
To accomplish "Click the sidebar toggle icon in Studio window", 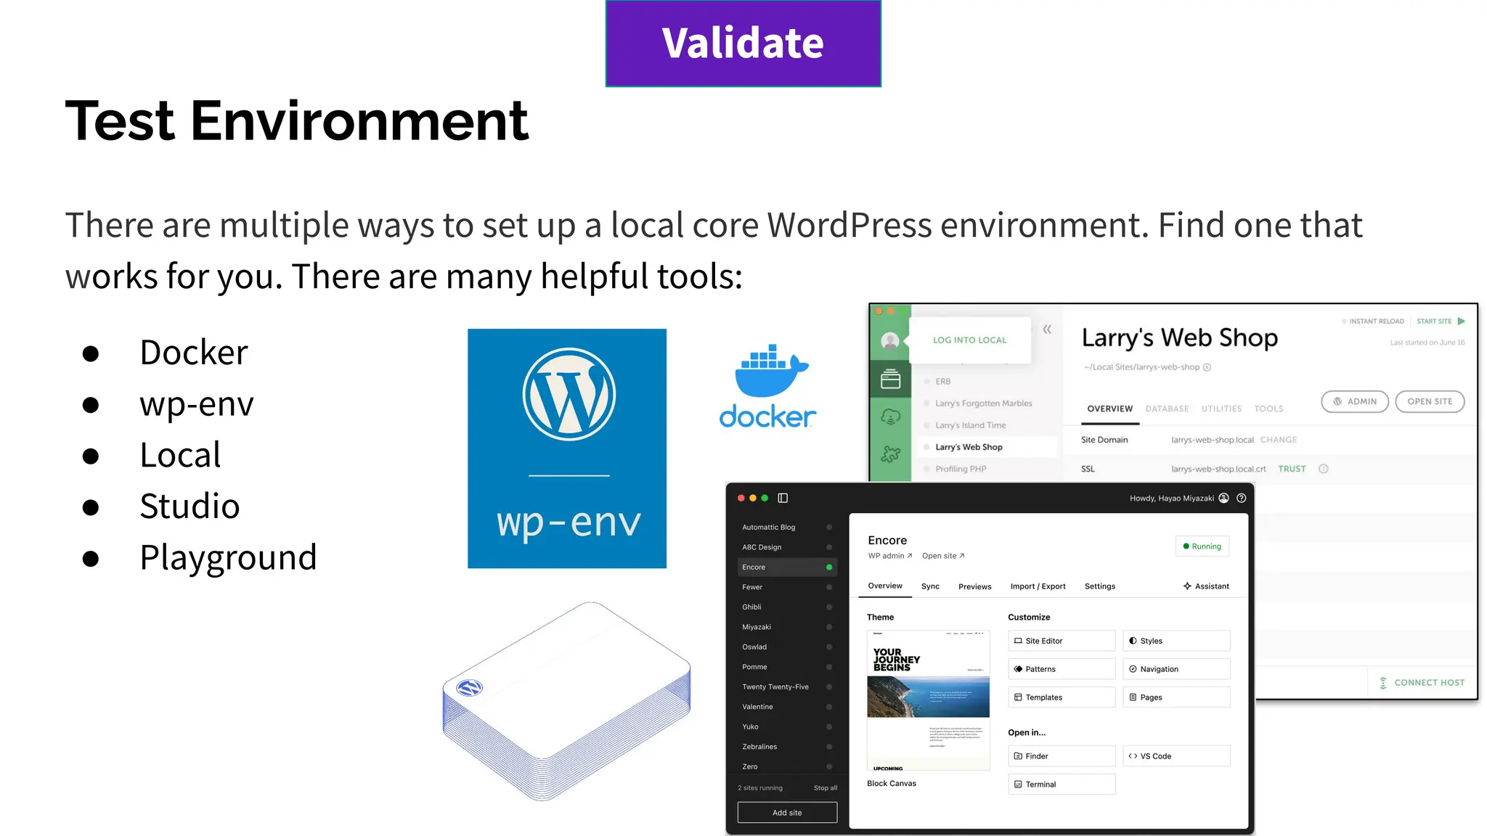I will (783, 498).
